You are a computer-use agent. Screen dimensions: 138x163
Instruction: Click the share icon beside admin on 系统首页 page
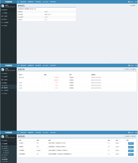[136, 2]
